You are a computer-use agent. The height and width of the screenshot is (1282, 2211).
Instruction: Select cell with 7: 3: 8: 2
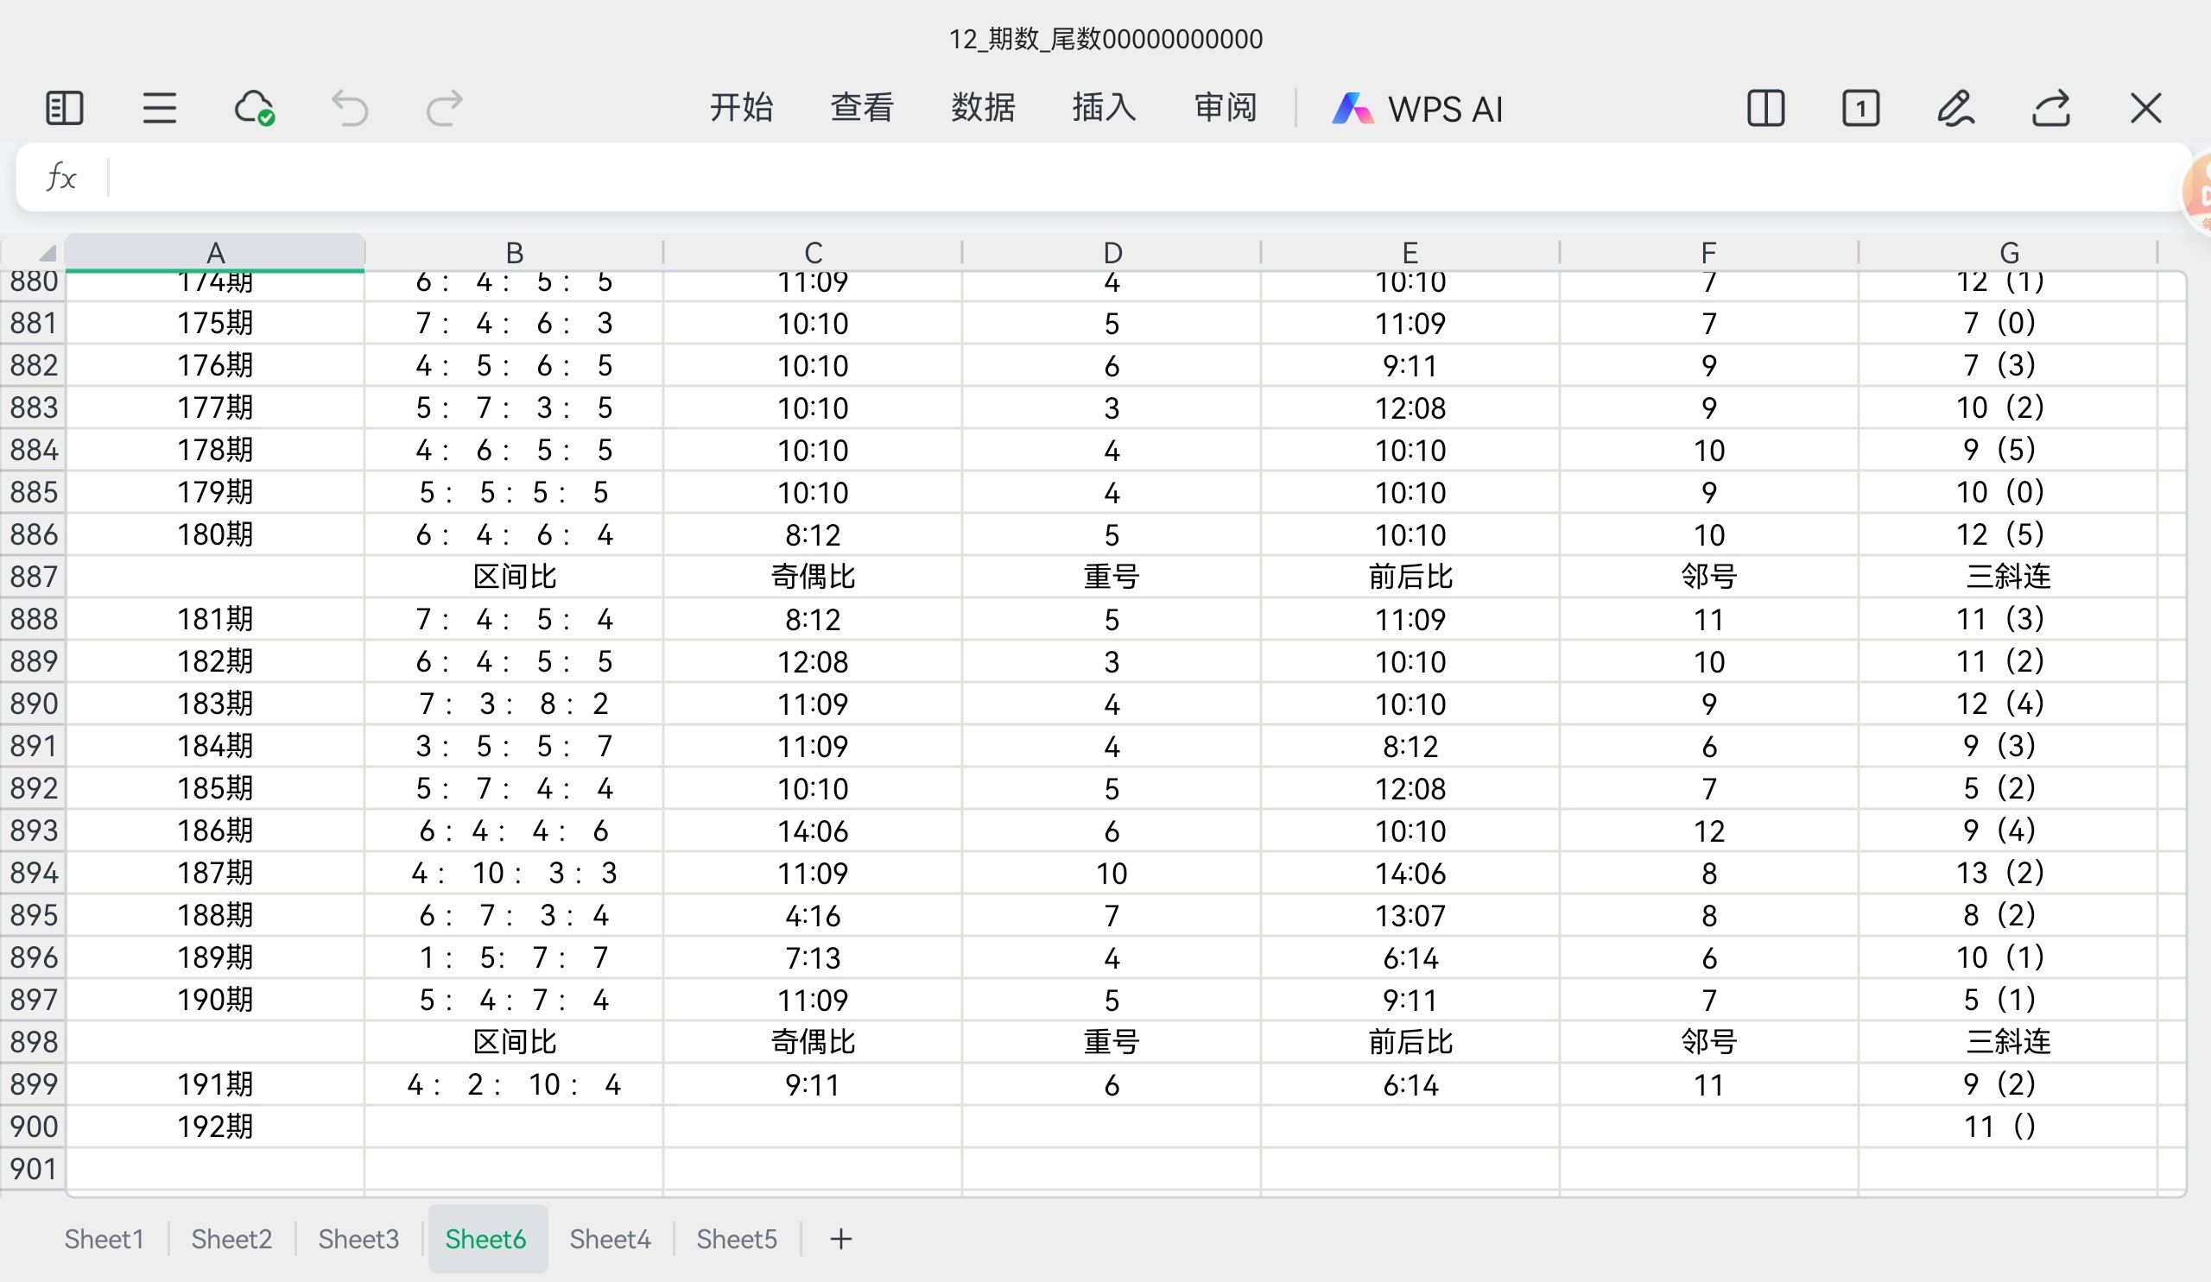pyautogui.click(x=514, y=704)
